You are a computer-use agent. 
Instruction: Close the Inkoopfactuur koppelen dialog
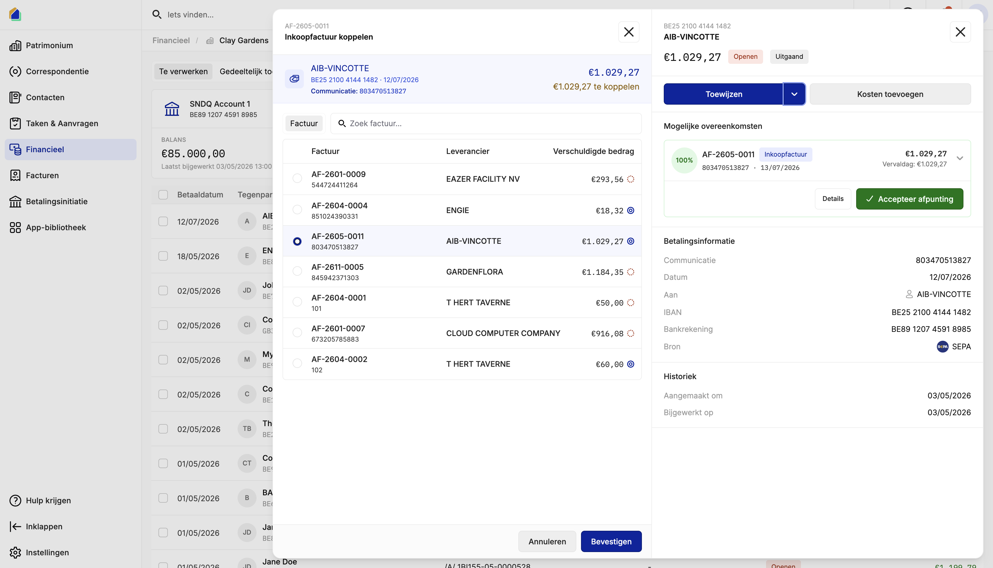point(629,32)
